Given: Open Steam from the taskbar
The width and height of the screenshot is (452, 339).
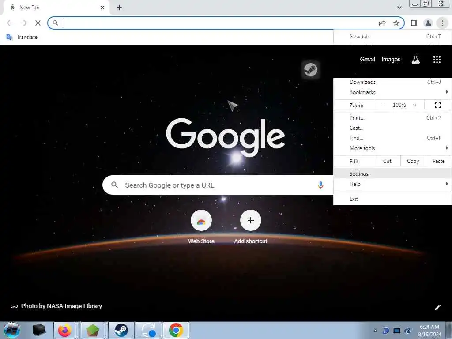Looking at the screenshot, I should tap(121, 330).
